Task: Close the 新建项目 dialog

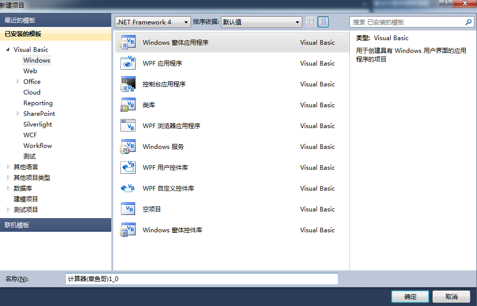Action: pos(465,4)
